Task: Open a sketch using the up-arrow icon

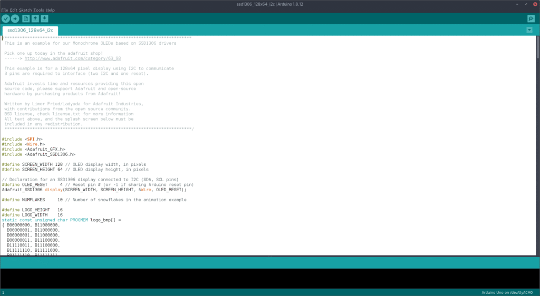Action: [x=35, y=18]
